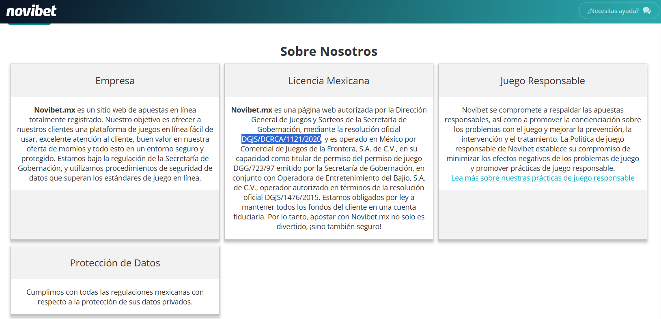This screenshot has width=661, height=319.
Task: Click highlighted text DGJS/DCRCA/1121/2020
Action: (281, 139)
